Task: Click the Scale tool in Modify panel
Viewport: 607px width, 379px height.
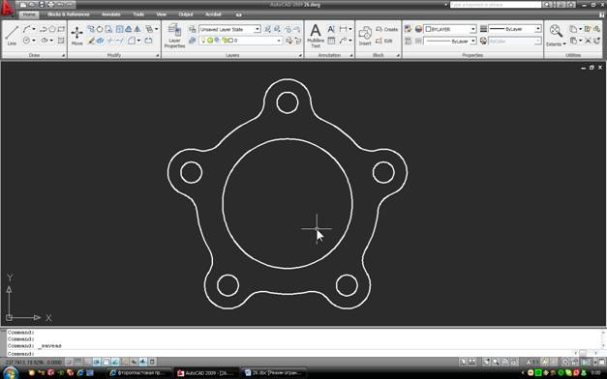Action: tap(119, 29)
